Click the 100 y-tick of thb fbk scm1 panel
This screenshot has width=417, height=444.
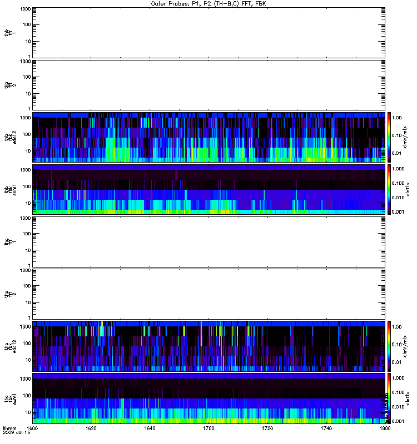(27, 186)
